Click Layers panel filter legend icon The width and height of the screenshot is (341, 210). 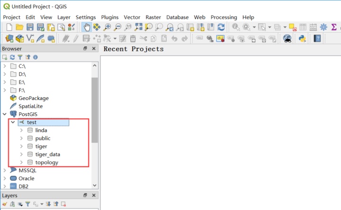pyautogui.click(x=27, y=204)
